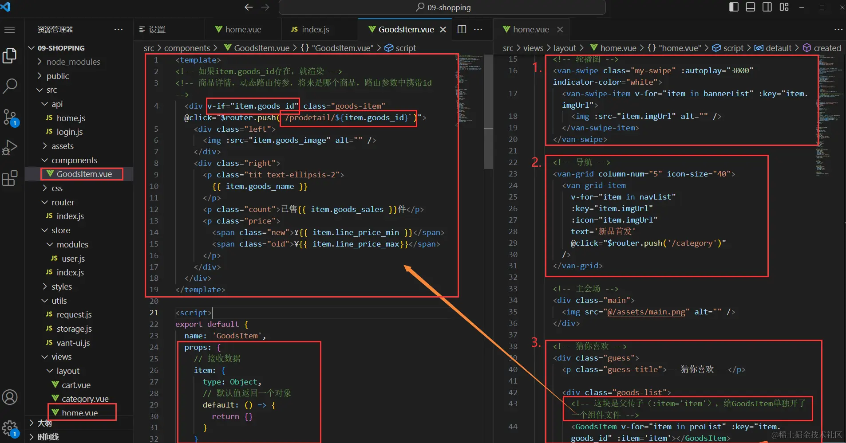Click the hamburger menu icon
The image size is (846, 443).
click(10, 30)
